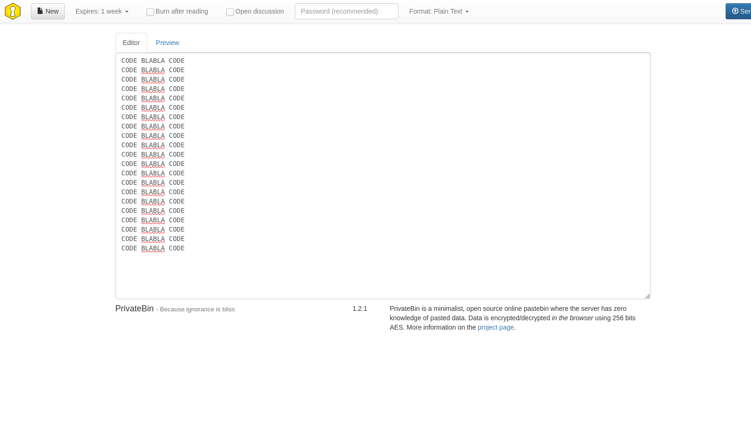Switch to the Preview tab

[x=167, y=43]
